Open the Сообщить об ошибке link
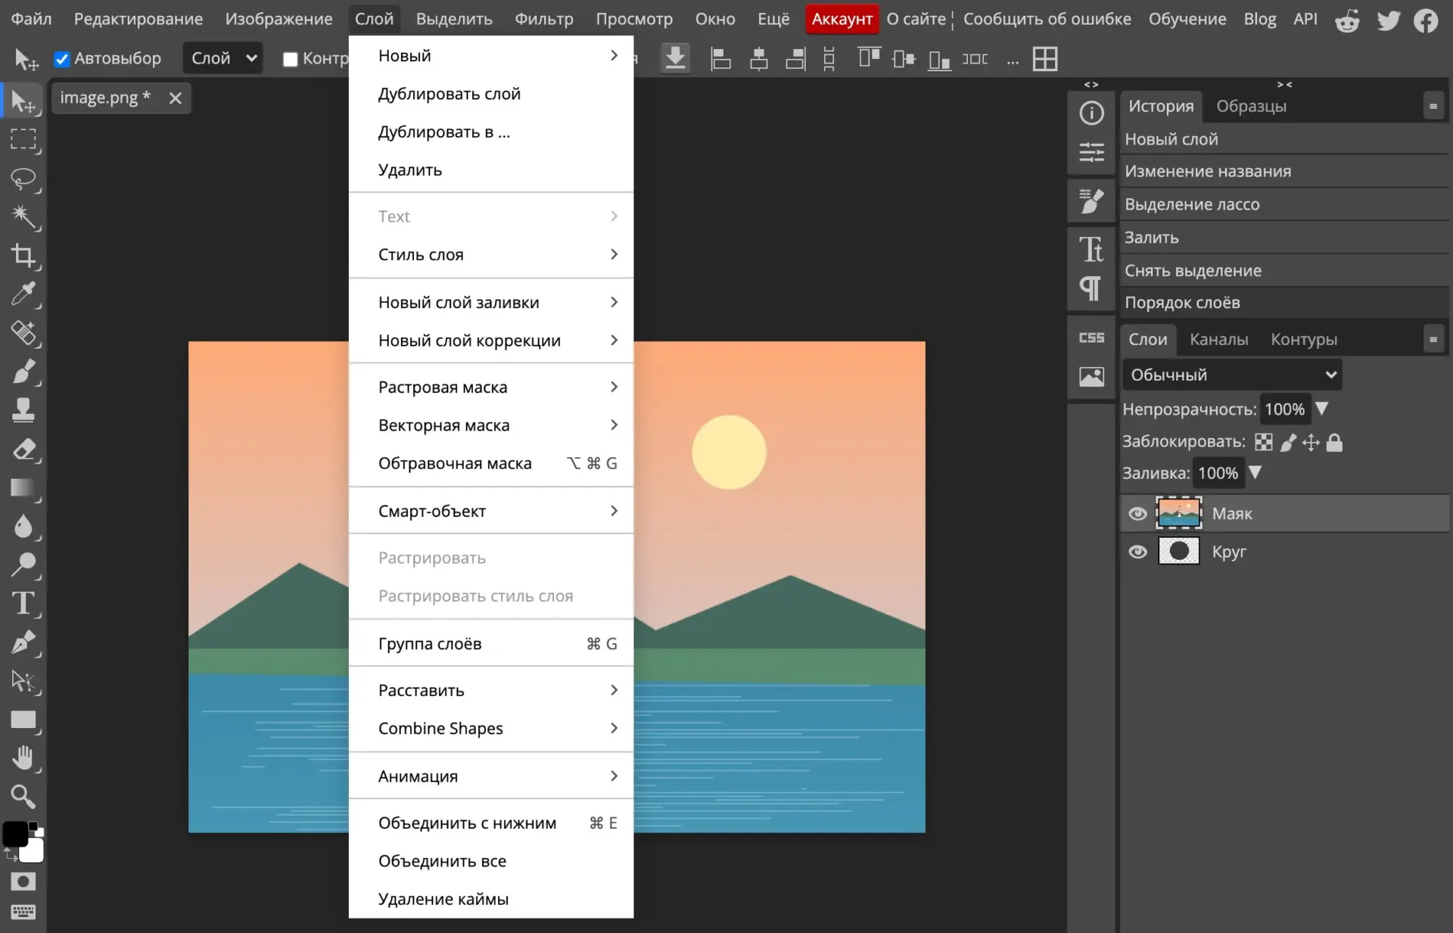This screenshot has height=933, width=1453. [1047, 19]
